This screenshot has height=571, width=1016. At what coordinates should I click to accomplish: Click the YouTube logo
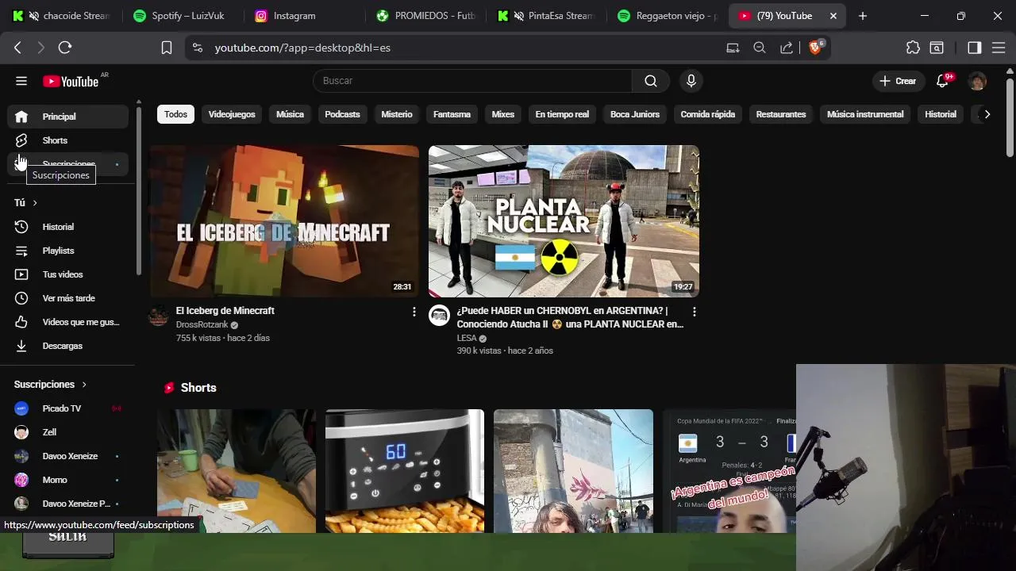coord(72,81)
